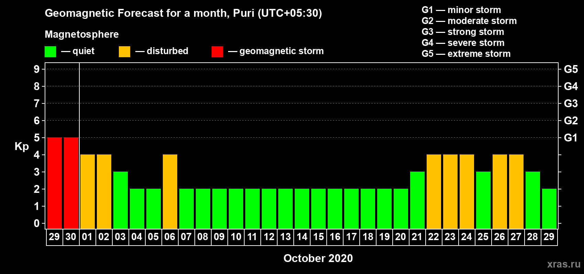This screenshot has height=274, width=584.
Task: Click the orange bar for October 27
Action: click(516, 192)
